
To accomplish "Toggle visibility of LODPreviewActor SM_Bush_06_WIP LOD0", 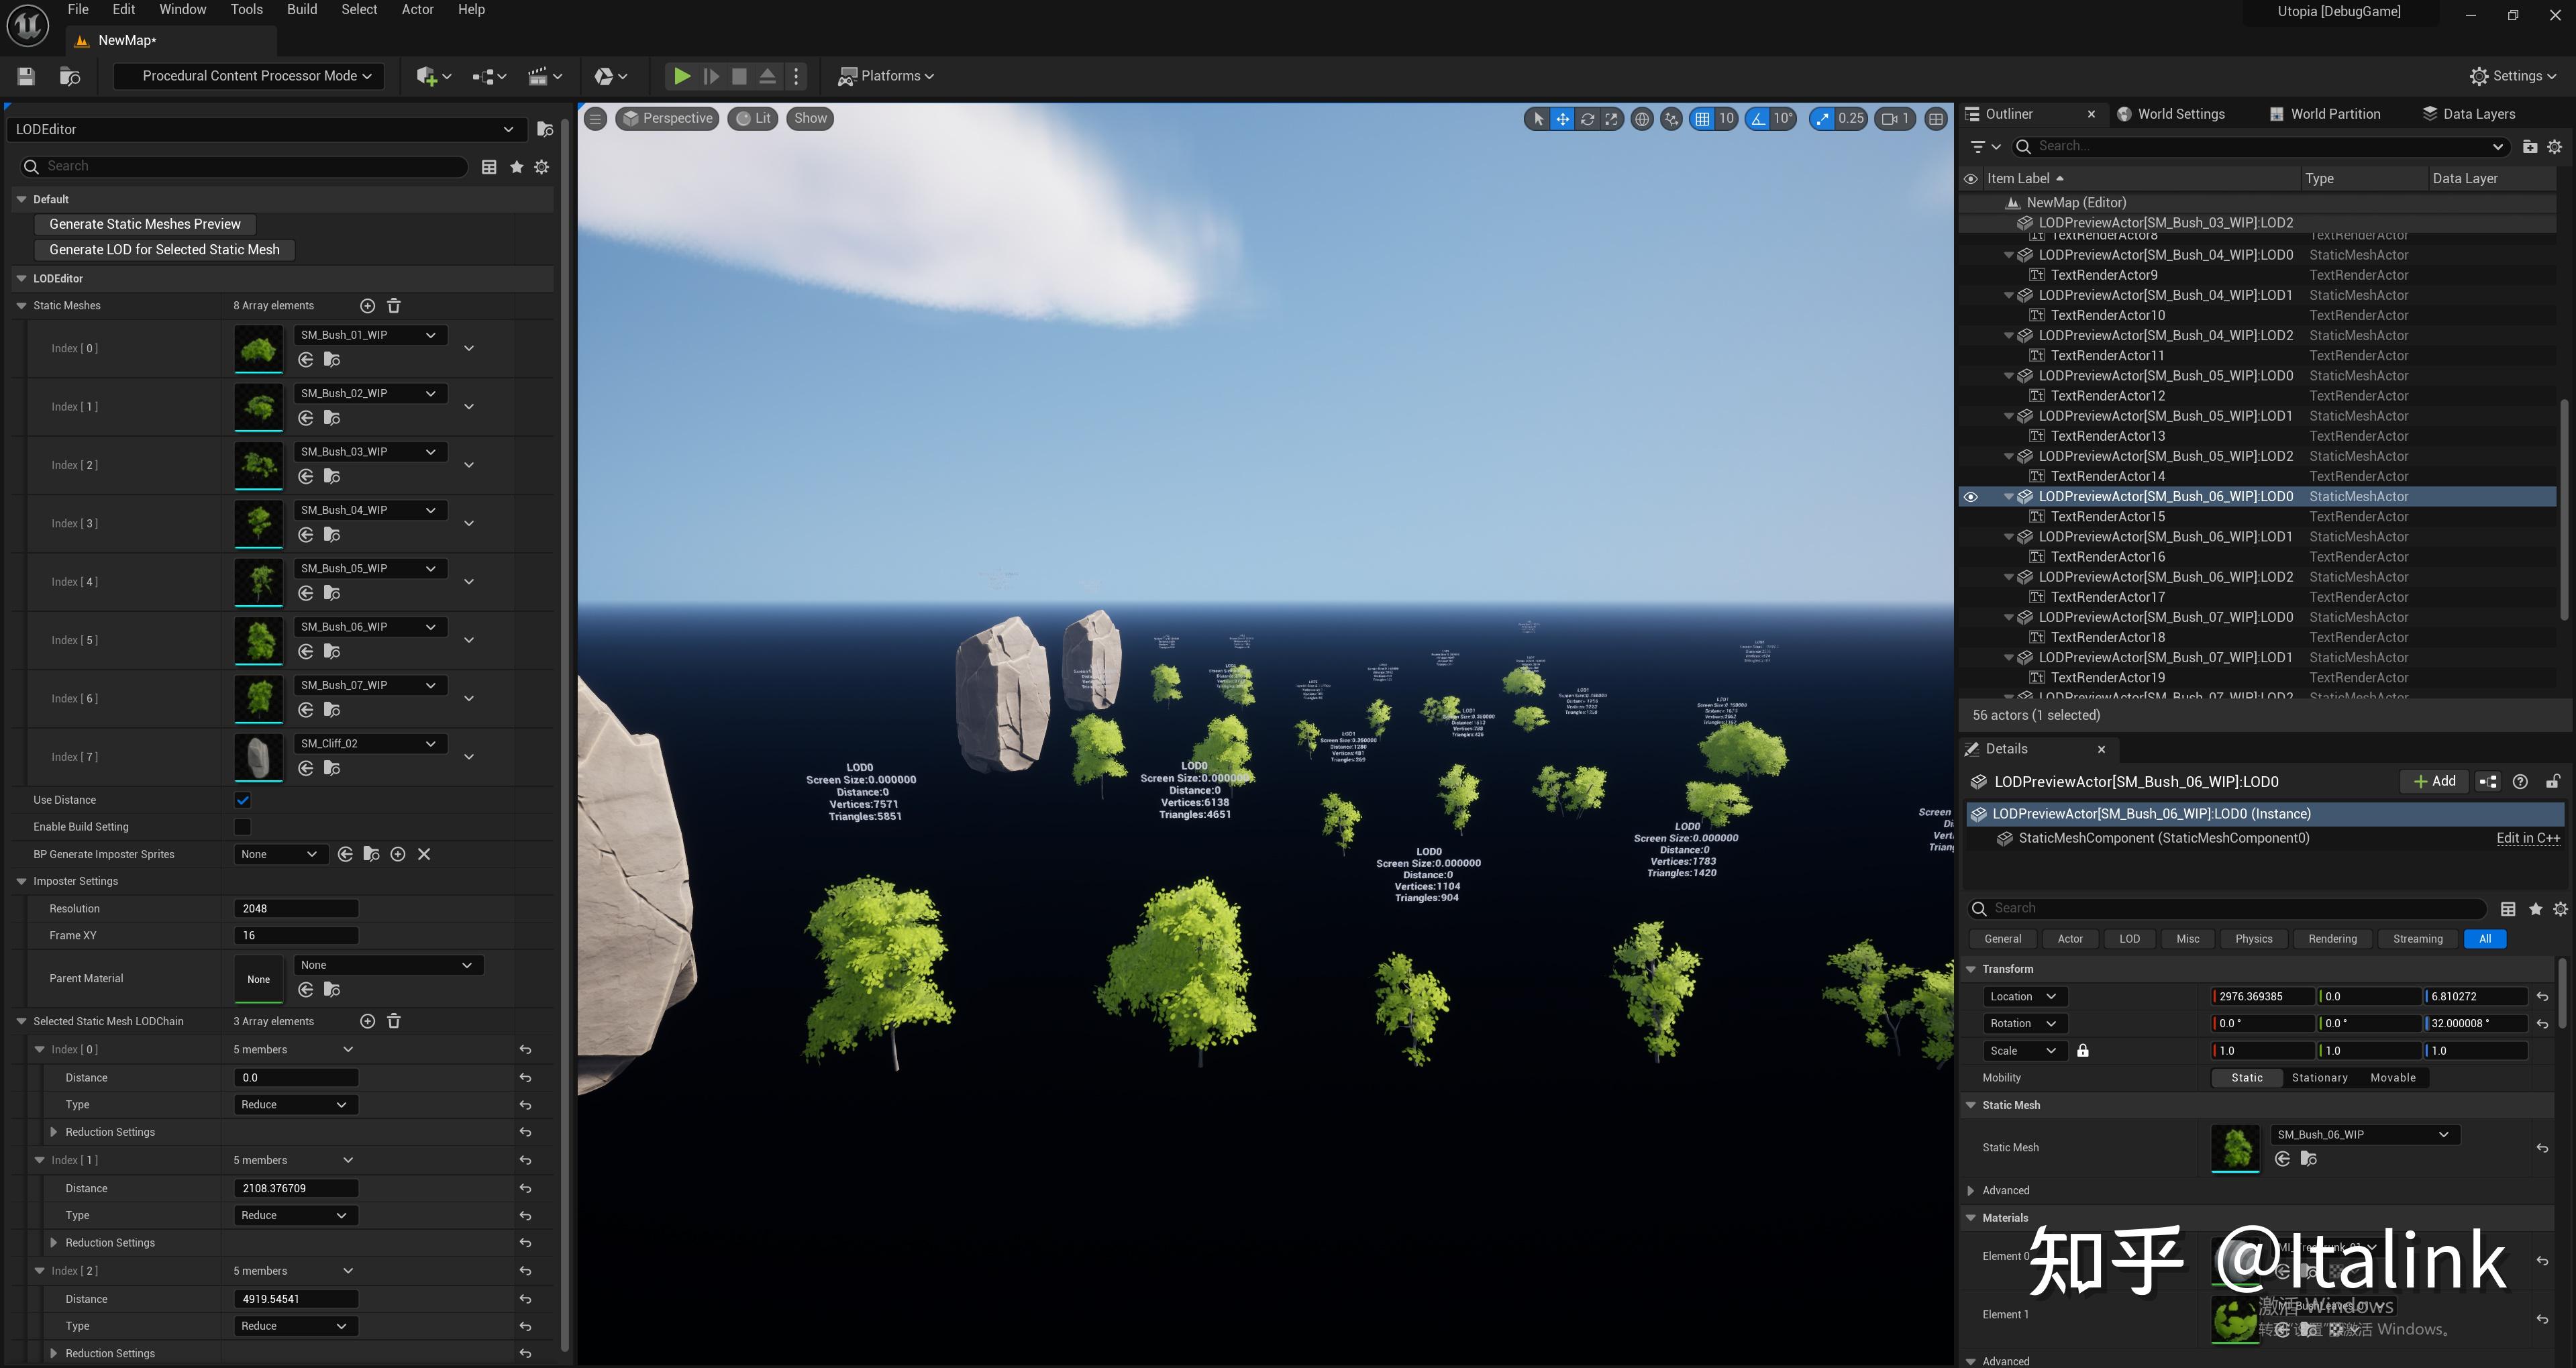I will point(1970,497).
